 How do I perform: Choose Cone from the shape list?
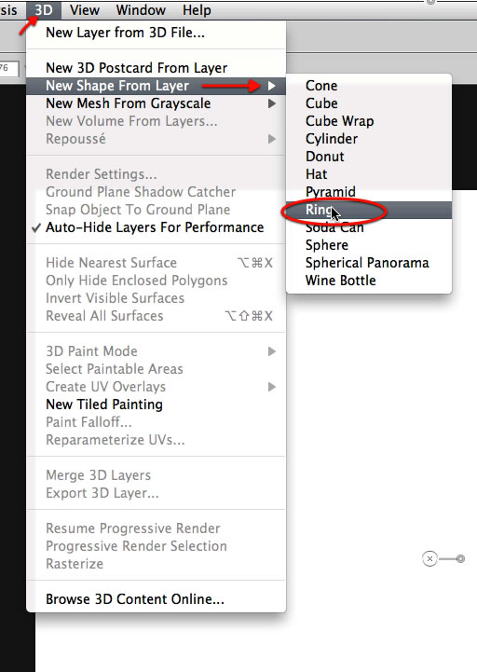click(369, 86)
